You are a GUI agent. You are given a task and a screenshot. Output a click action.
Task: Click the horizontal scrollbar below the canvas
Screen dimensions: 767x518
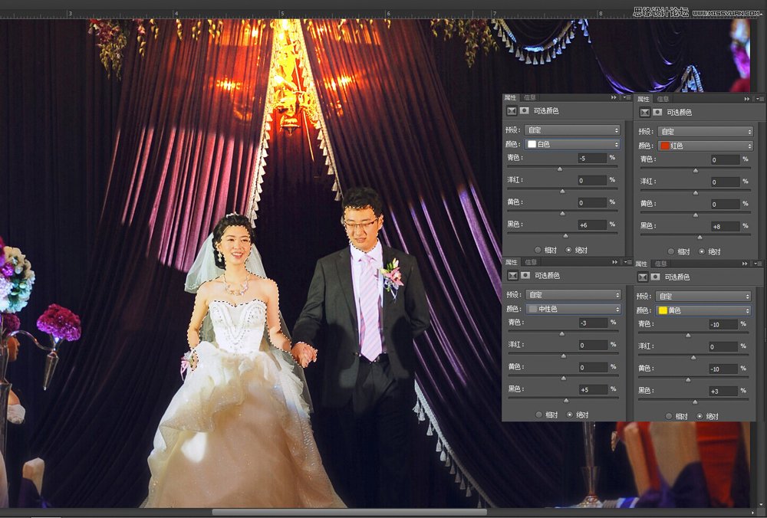[x=349, y=512]
